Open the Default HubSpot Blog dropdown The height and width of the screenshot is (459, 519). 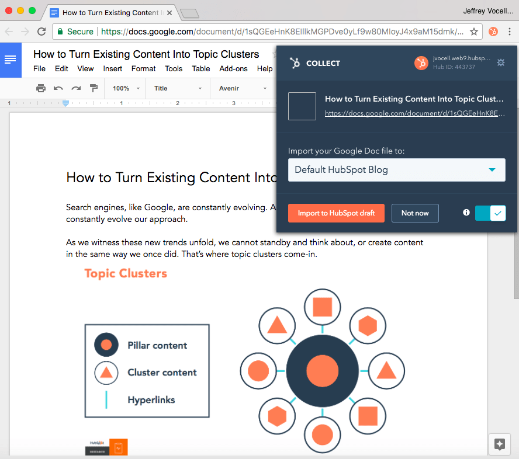(397, 170)
